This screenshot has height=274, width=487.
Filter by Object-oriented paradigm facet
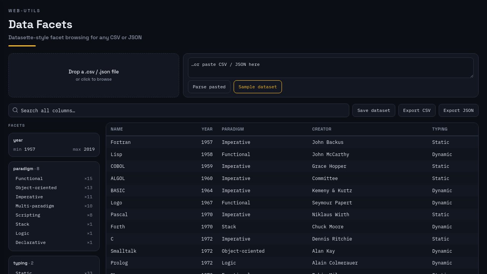click(x=54, y=188)
